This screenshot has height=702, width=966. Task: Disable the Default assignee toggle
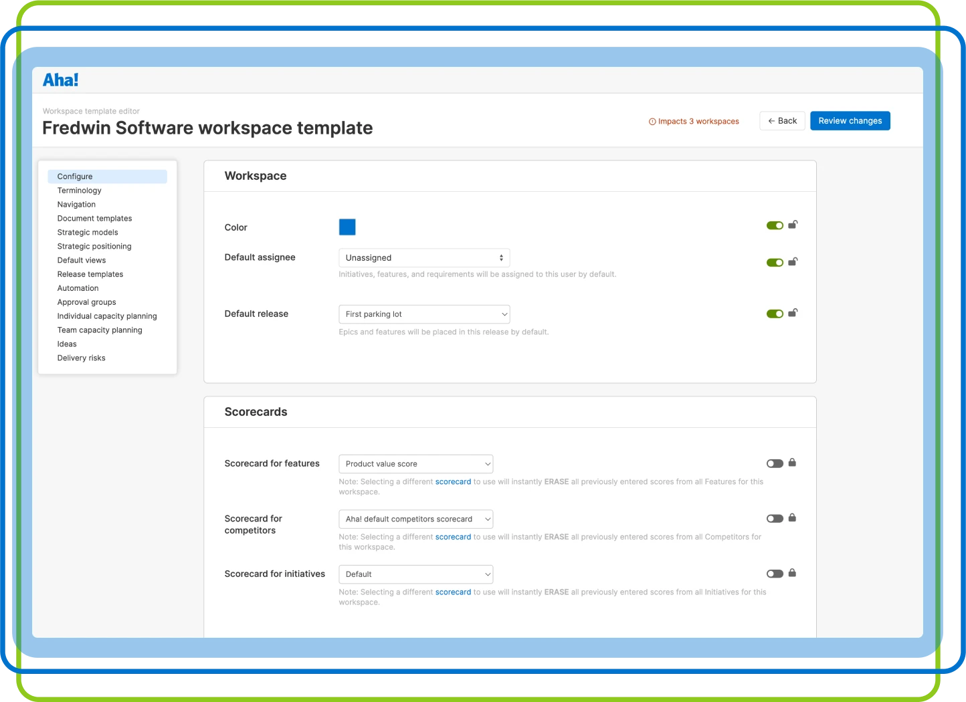pyautogui.click(x=775, y=262)
